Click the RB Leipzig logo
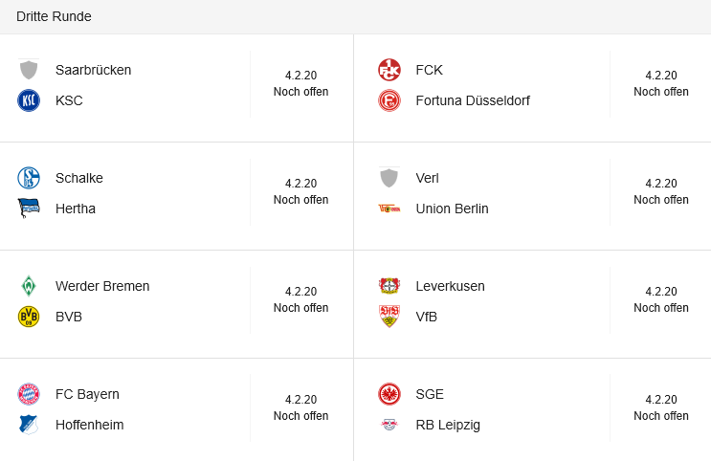The width and height of the screenshot is (711, 461). click(x=389, y=425)
